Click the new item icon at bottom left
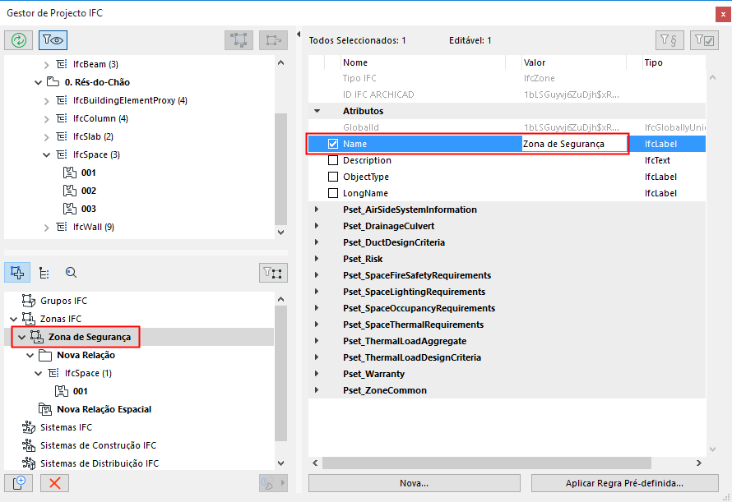Viewport: 732px width, 502px height. click(18, 483)
